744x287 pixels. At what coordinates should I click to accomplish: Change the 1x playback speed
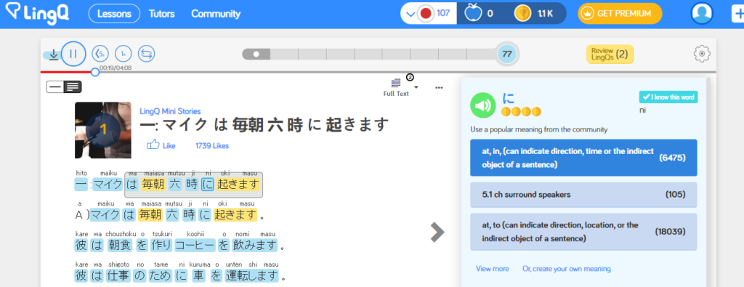coord(124,54)
